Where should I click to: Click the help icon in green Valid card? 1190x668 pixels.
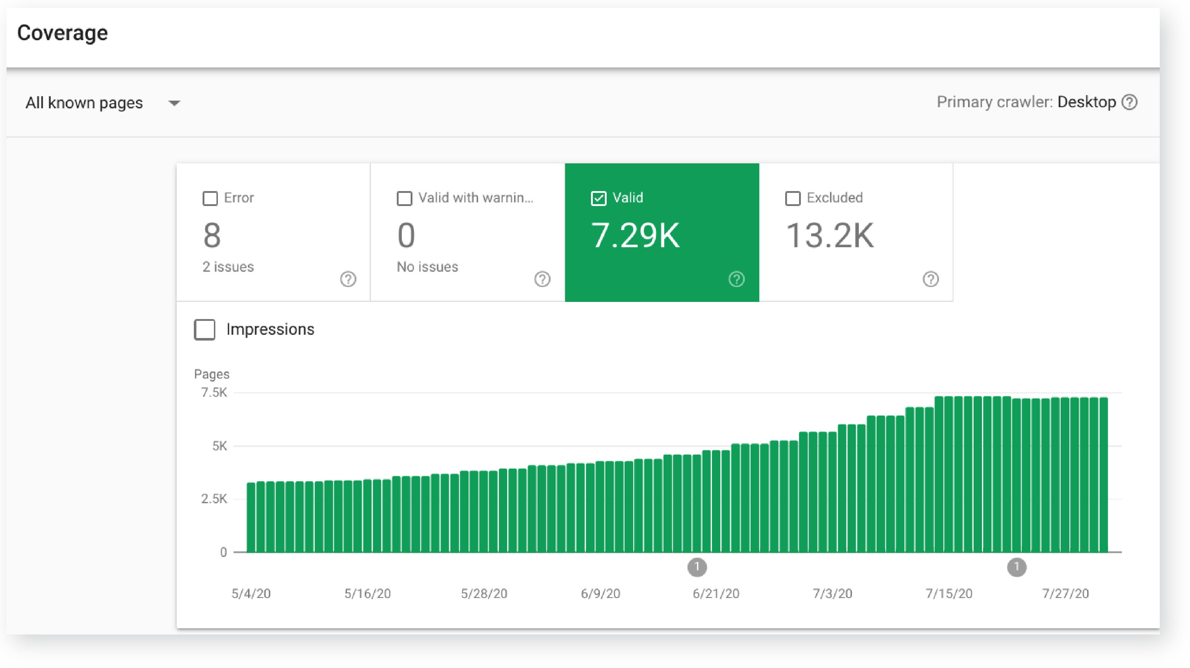pos(736,279)
